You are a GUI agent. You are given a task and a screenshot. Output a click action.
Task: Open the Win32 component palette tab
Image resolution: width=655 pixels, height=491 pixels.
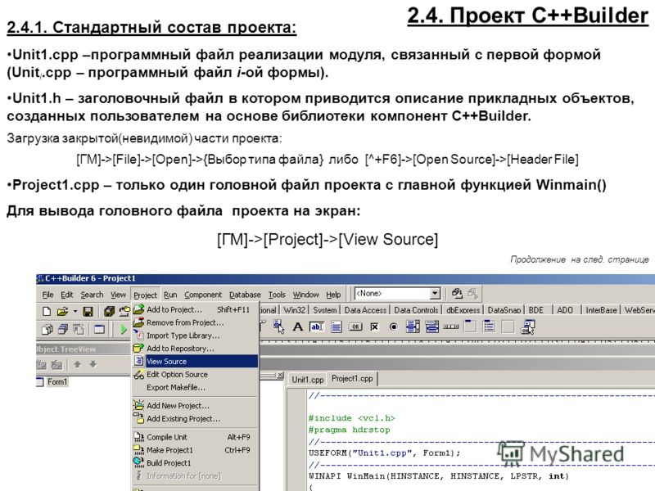295,310
